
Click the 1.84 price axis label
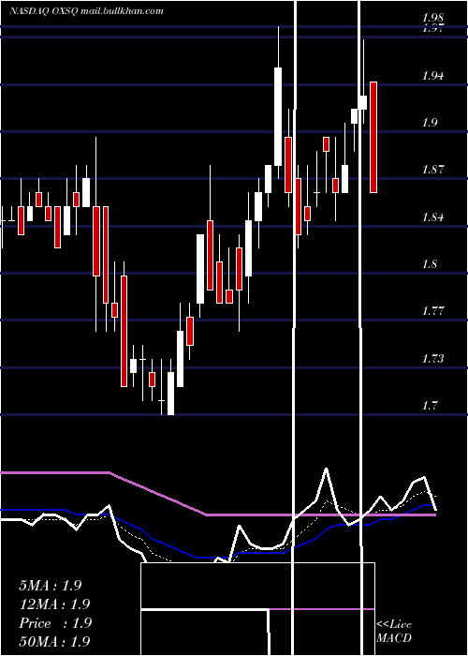(x=432, y=217)
